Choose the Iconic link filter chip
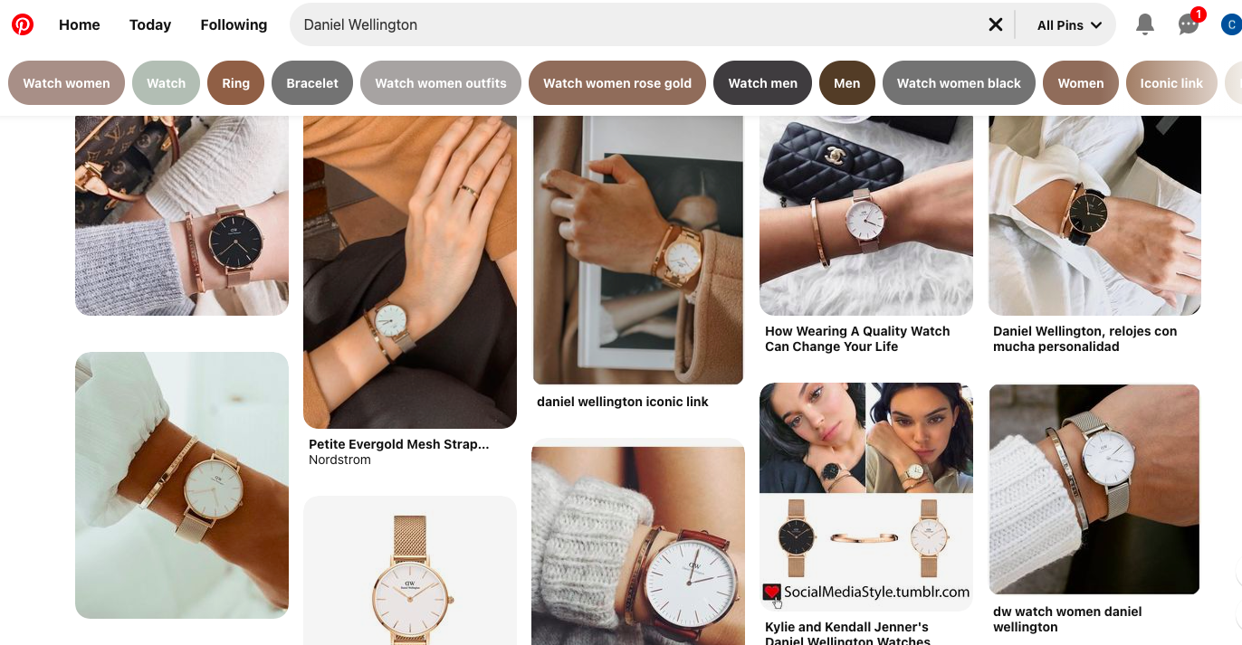The image size is (1242, 645). pos(1171,83)
